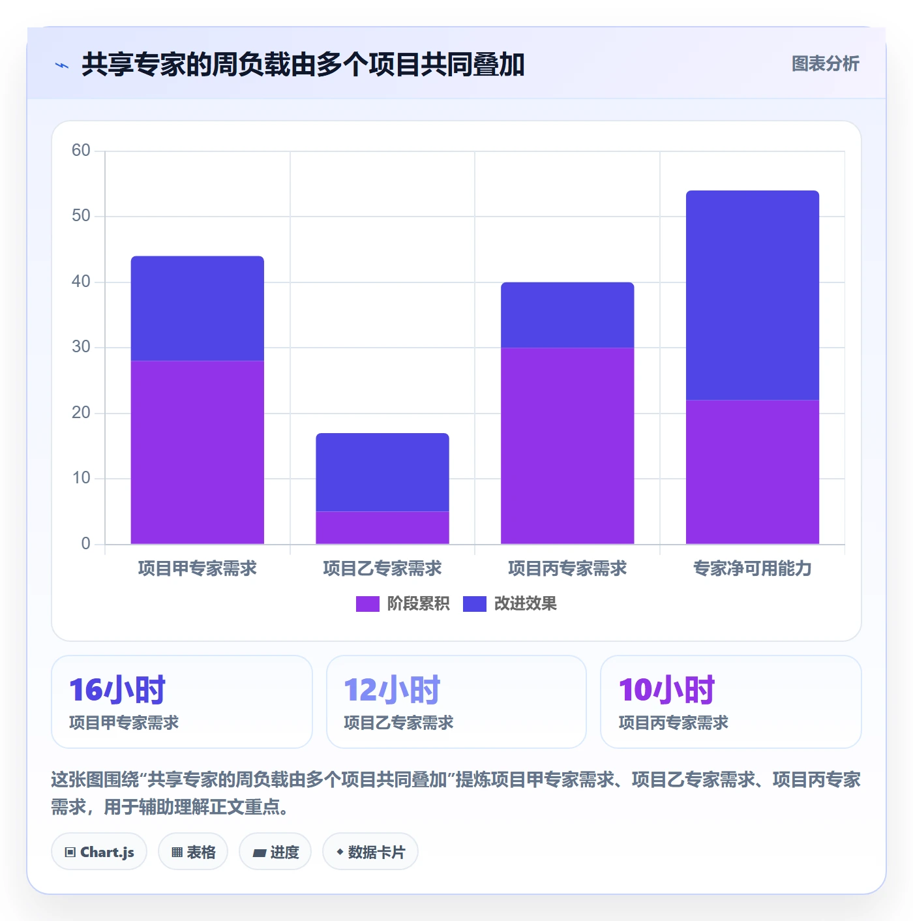The image size is (913, 921).
Task: Click the purple bar segment of 项目甲专家需求
Action: (198, 452)
